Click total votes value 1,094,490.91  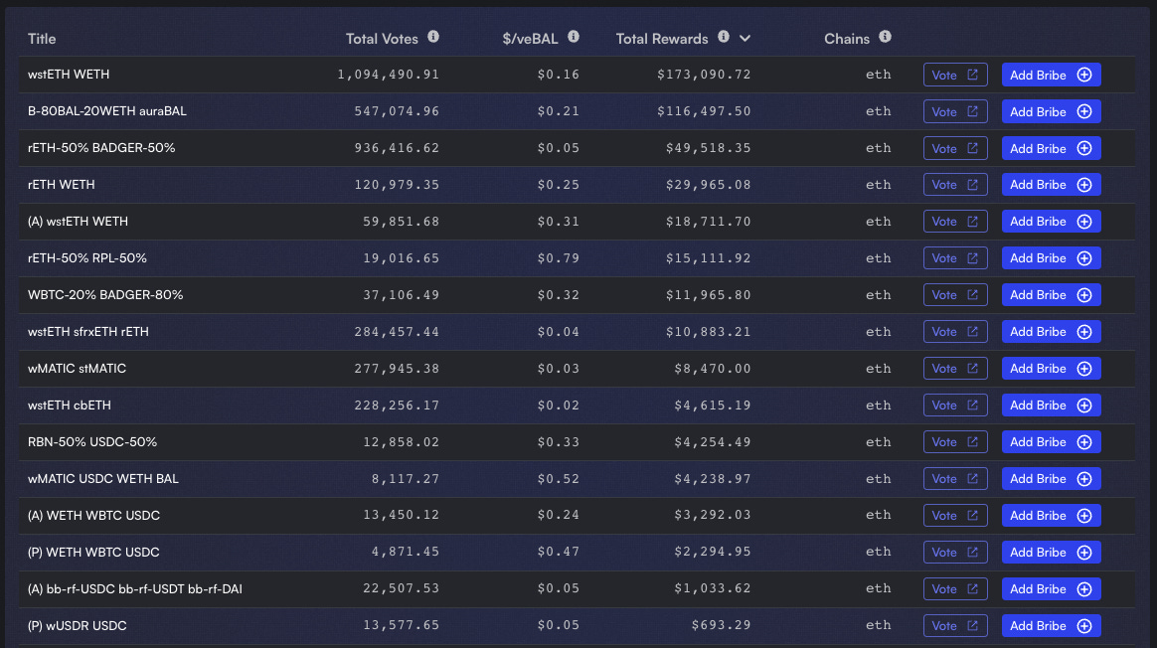tap(388, 75)
